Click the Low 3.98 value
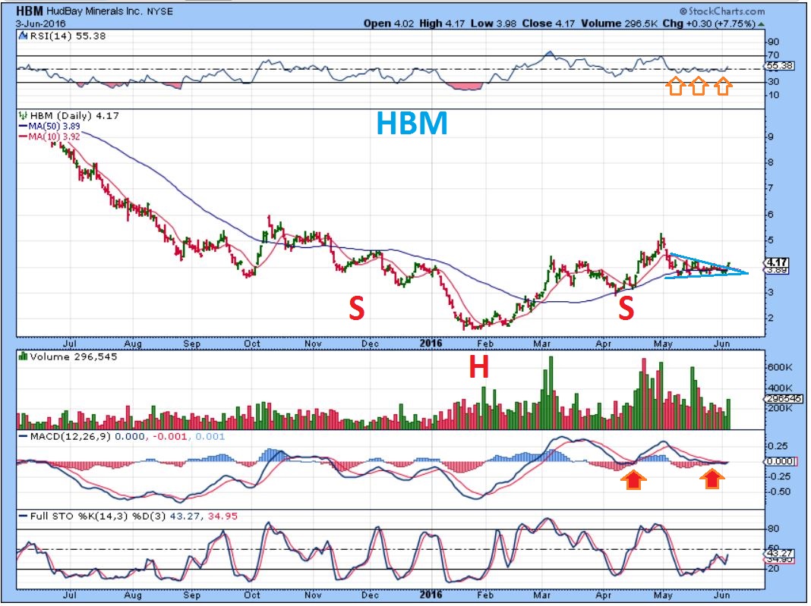Viewport: 811px width, 606px height. pyautogui.click(x=494, y=24)
